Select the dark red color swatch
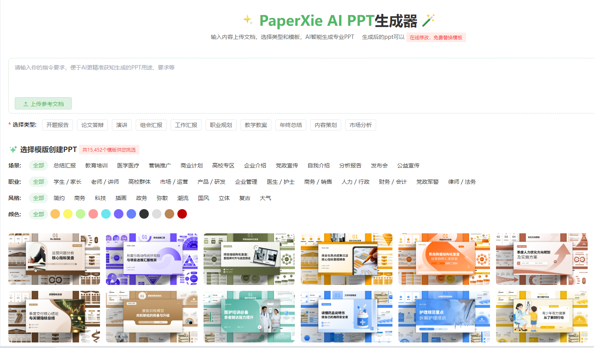Image resolution: width=594 pixels, height=348 pixels. coord(182,214)
